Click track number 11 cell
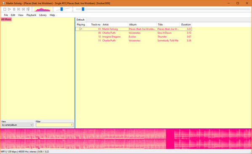This screenshot has height=154, width=252. [x=99, y=40]
